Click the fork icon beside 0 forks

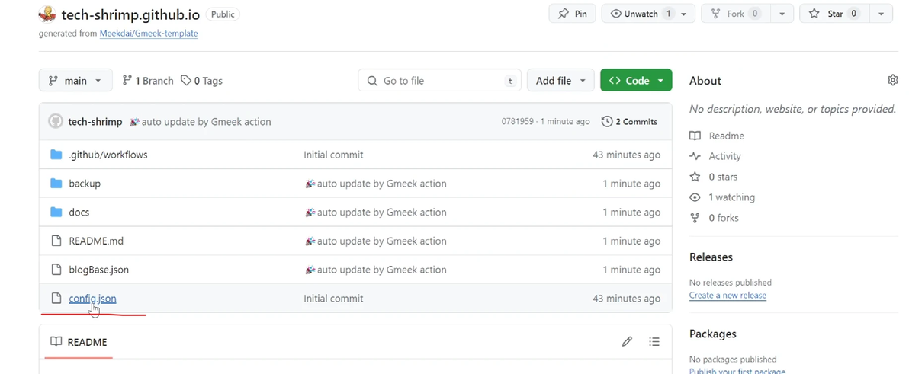[x=695, y=218]
